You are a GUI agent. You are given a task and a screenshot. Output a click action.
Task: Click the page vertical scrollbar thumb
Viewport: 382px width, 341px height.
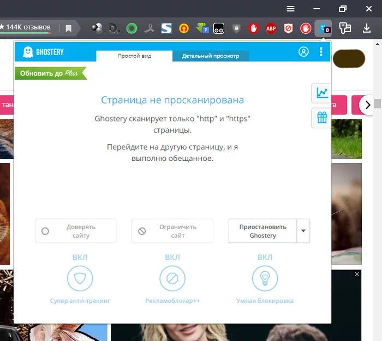[x=378, y=103]
